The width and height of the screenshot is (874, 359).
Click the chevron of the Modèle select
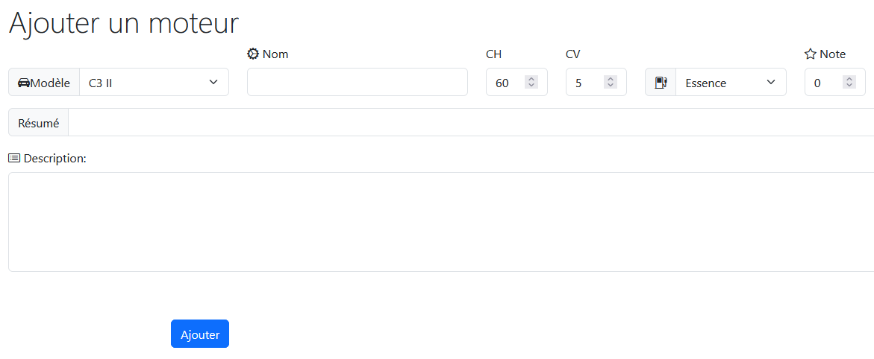(213, 82)
